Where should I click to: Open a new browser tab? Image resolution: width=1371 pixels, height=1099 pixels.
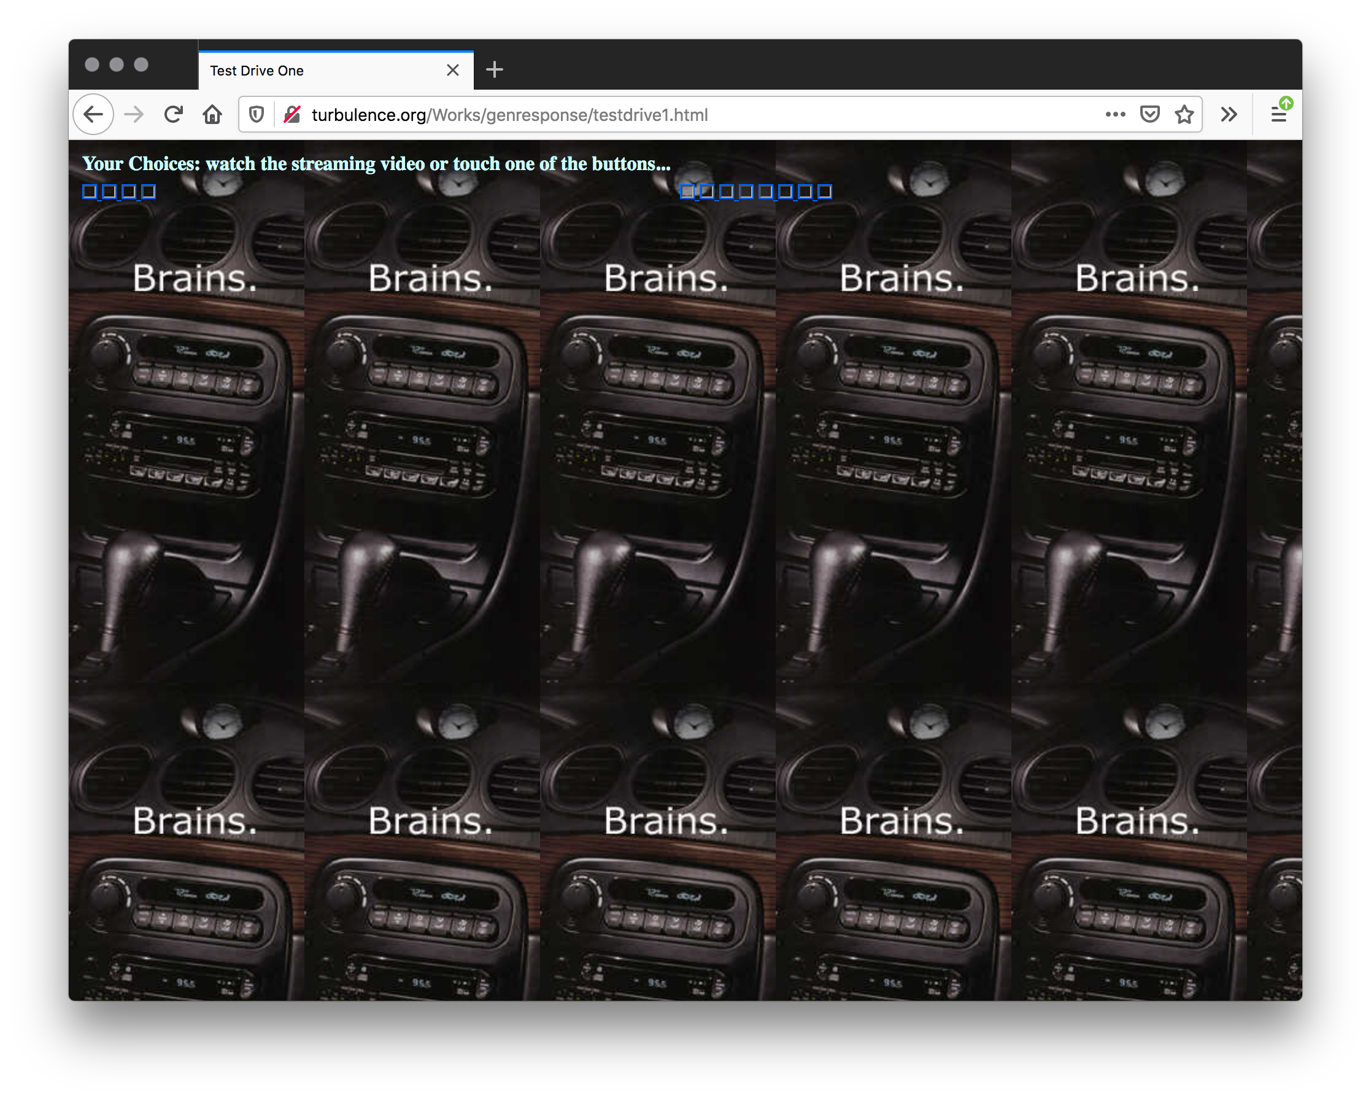(494, 70)
